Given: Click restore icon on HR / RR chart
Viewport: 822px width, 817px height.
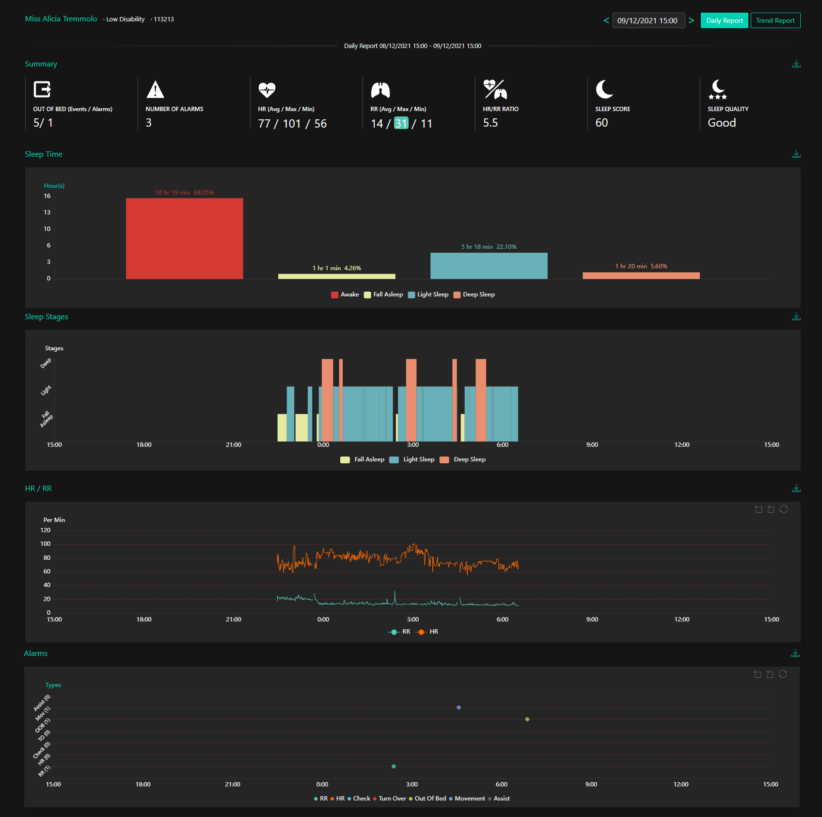Looking at the screenshot, I should point(784,509).
